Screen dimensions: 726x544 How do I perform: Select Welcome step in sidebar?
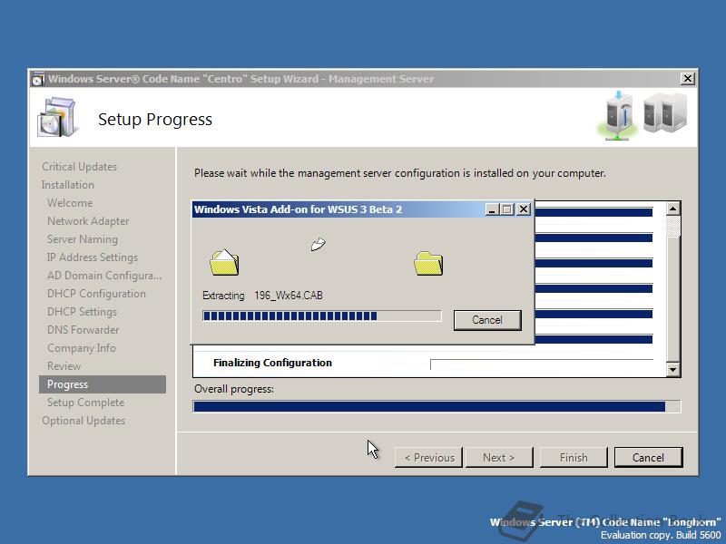coord(70,202)
